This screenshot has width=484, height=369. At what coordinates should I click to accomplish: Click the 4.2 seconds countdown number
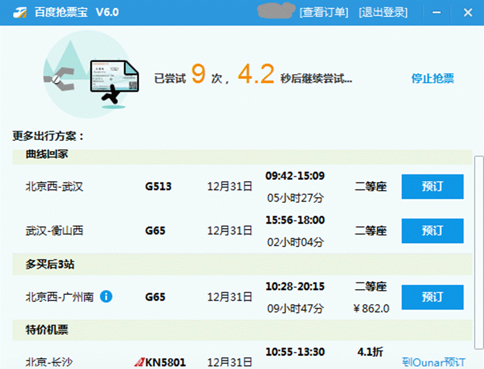click(x=256, y=73)
